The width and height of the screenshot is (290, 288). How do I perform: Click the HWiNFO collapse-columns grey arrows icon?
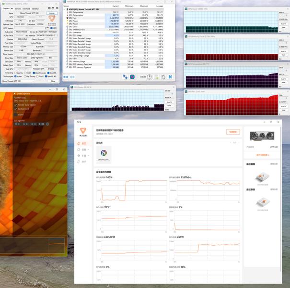pyautogui.click(x=72, y=77)
